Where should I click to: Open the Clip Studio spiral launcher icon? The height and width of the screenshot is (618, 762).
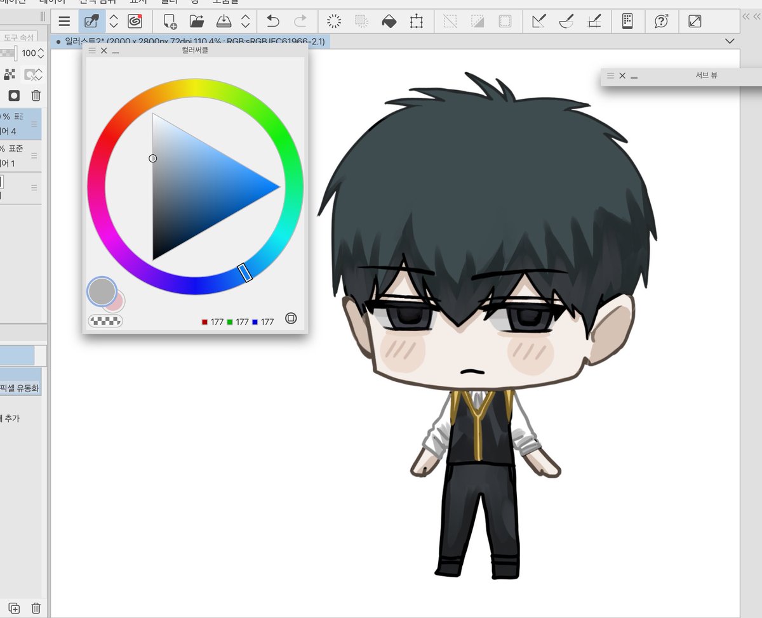pos(135,22)
